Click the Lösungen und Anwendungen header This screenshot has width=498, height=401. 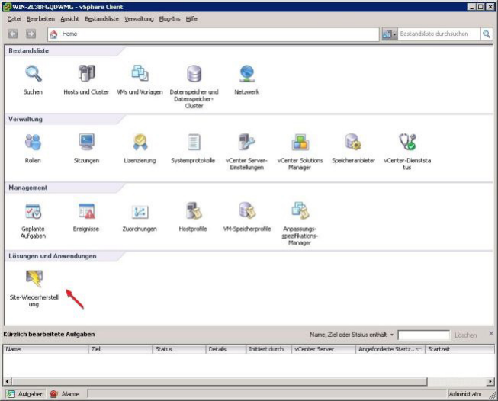point(53,256)
